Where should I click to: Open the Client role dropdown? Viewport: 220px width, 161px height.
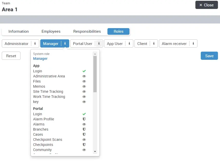pos(142,43)
